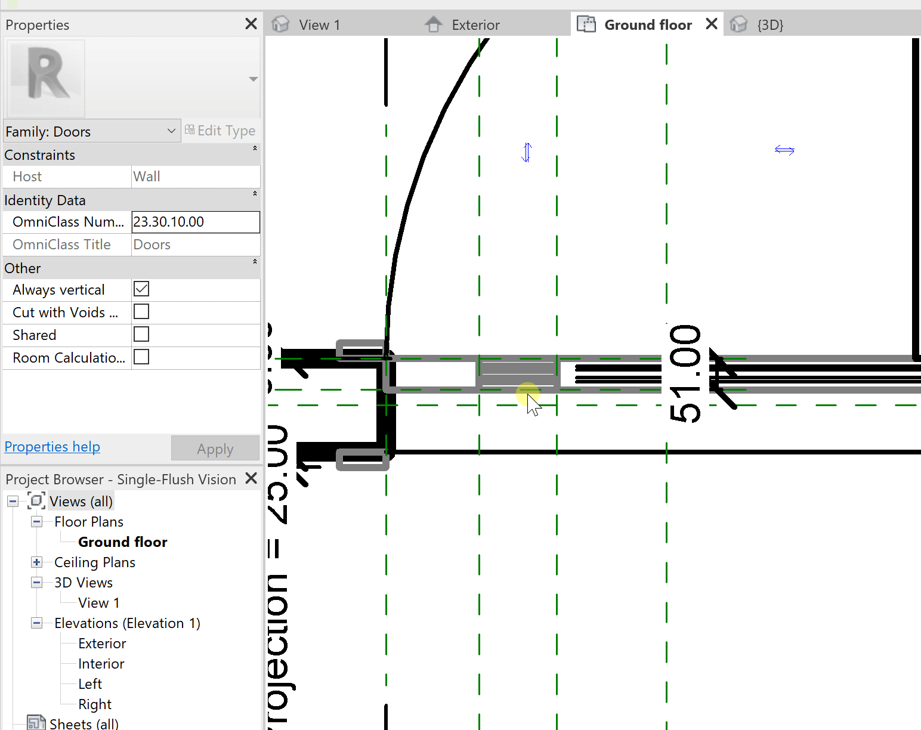Click the Exterior tab elevation icon
The image size is (921, 730).
click(434, 24)
